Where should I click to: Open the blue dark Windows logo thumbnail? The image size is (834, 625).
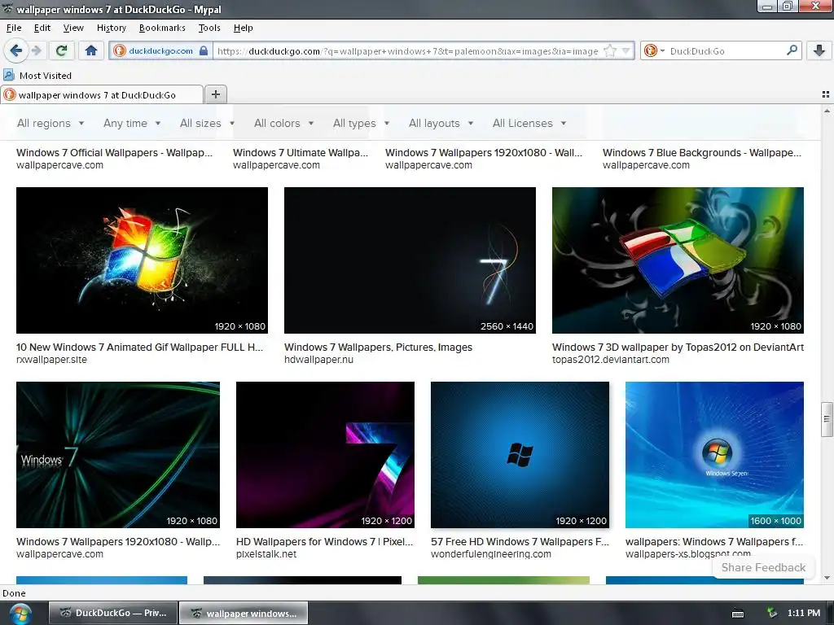pyautogui.click(x=520, y=454)
